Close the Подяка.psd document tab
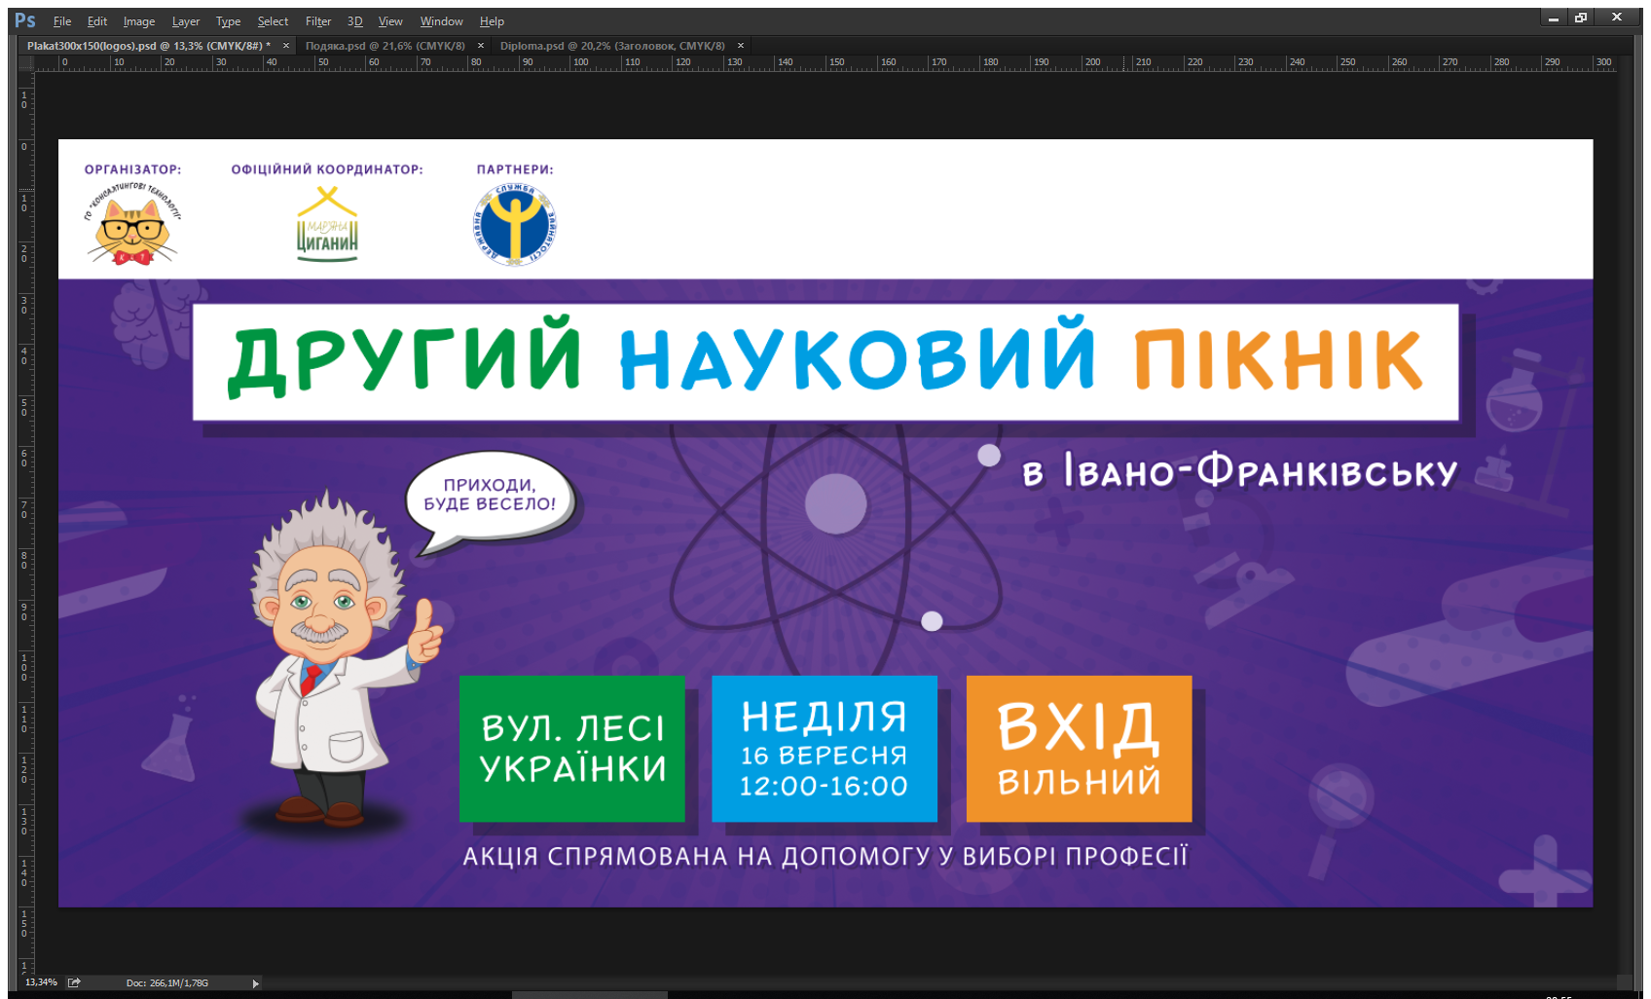 481,46
